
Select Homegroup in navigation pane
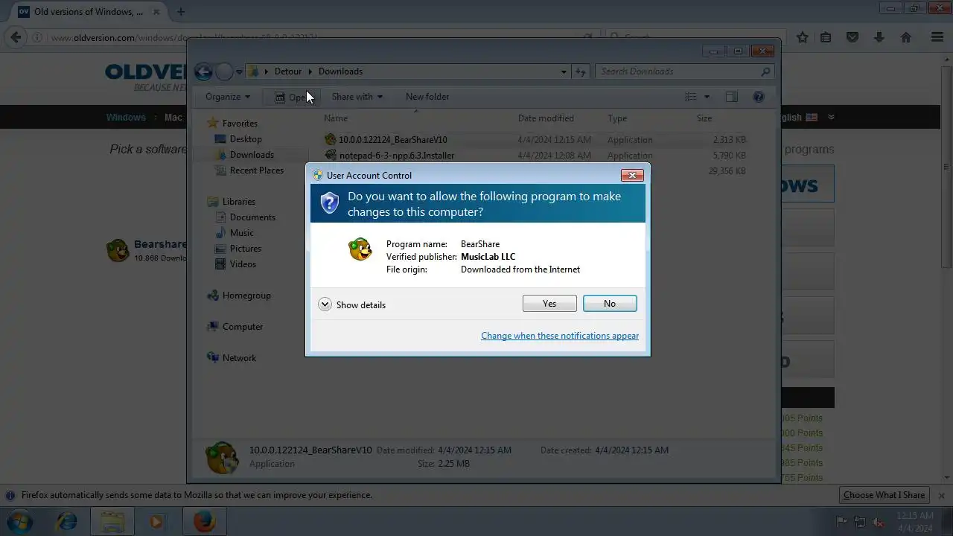pyautogui.click(x=246, y=296)
